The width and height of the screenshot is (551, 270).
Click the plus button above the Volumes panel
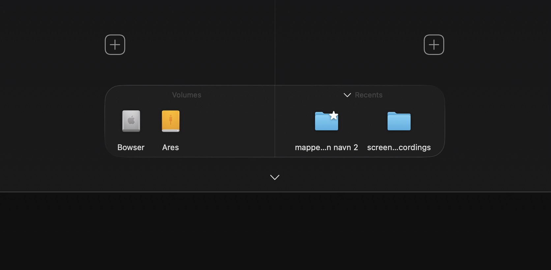115,45
